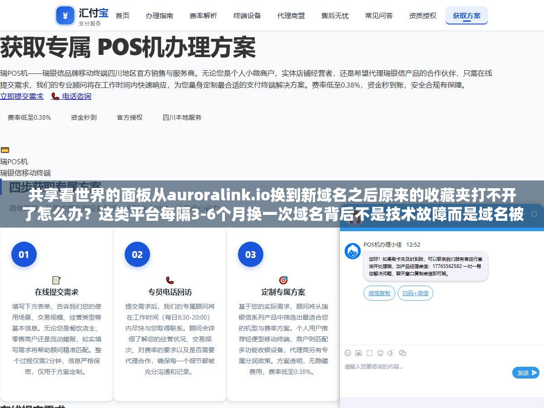The height and width of the screenshot is (408, 544).
Task: Open 费率解析 nav item
Action: [203, 15]
